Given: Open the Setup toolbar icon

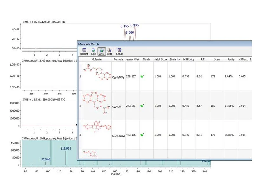Looking at the screenshot, I should click(119, 51).
